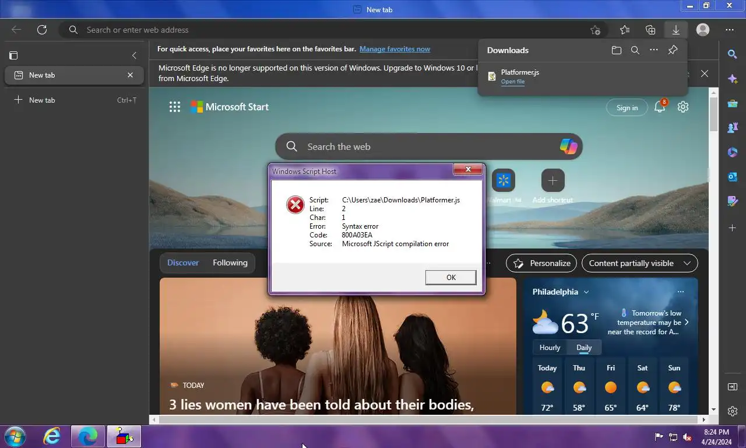Viewport: 746px width, 448px height.
Task: Launch Internet Explorer from taskbar
Action: click(52, 436)
